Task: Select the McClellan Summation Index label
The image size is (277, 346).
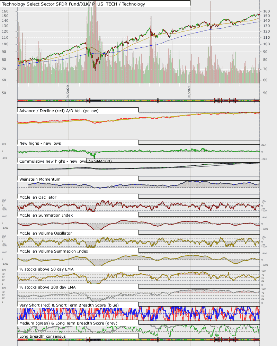Action: coord(46,215)
